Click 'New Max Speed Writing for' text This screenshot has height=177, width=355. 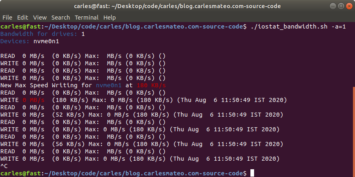pos(46,86)
